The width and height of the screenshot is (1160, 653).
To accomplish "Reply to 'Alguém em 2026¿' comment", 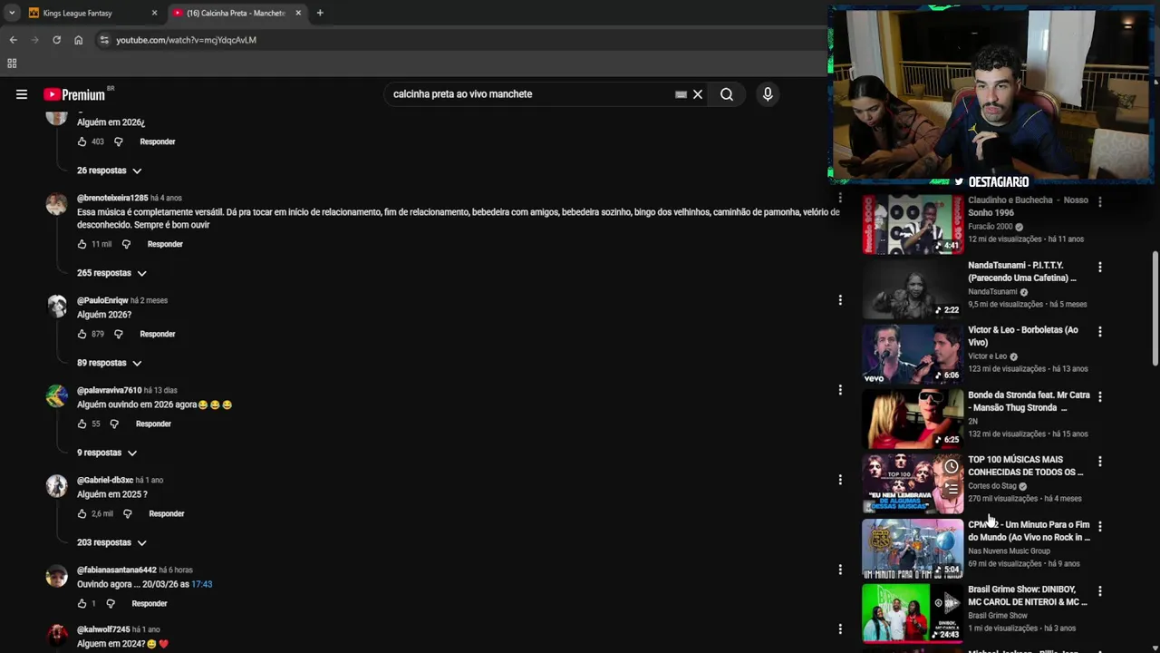I will 158,141.
